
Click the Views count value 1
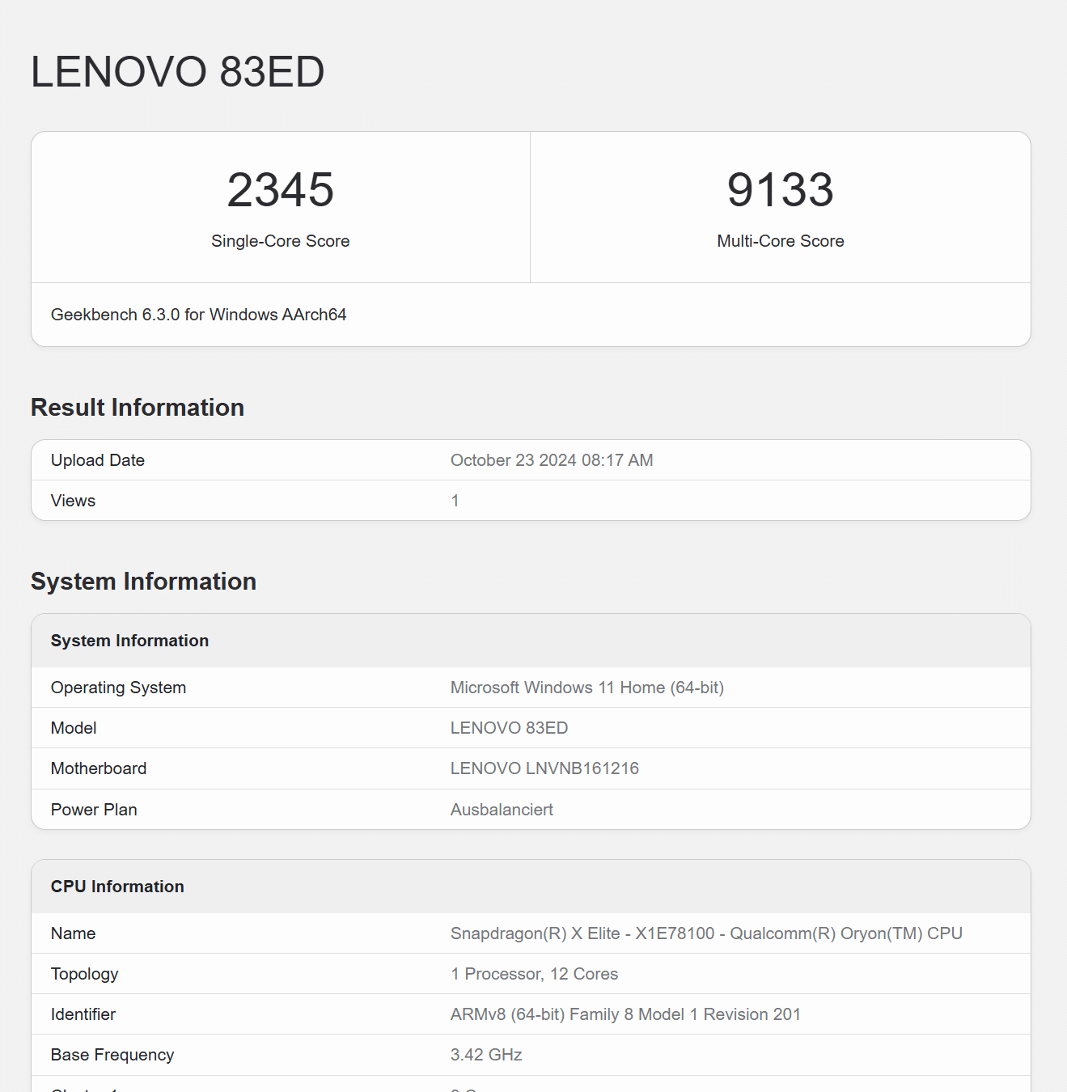pyautogui.click(x=455, y=501)
